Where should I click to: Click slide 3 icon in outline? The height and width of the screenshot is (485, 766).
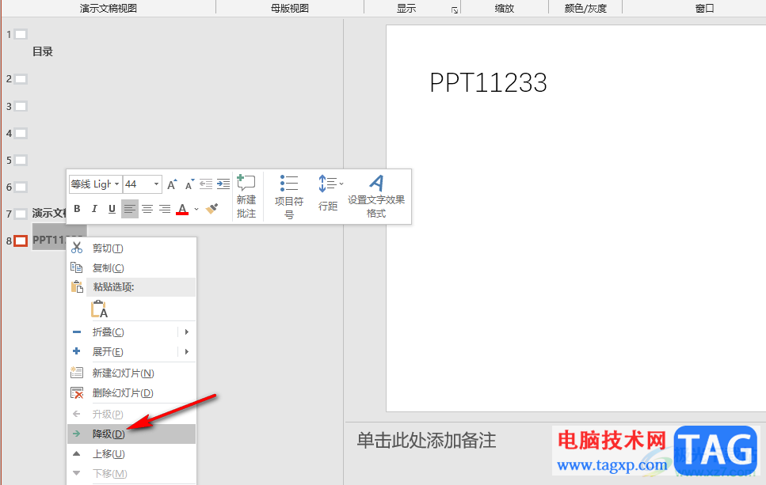point(21,106)
